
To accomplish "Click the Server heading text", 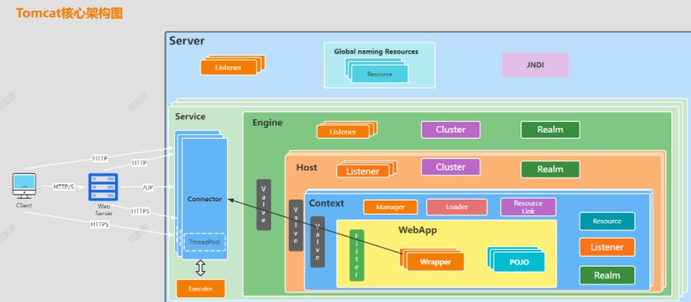I will (187, 41).
